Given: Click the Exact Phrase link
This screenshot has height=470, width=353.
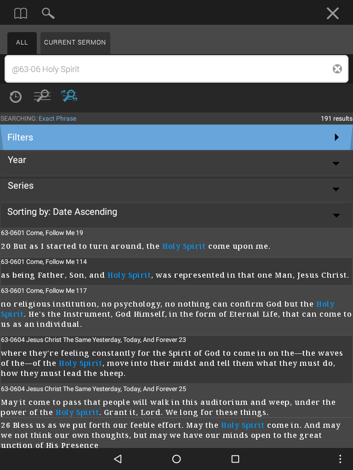Looking at the screenshot, I should [57, 118].
